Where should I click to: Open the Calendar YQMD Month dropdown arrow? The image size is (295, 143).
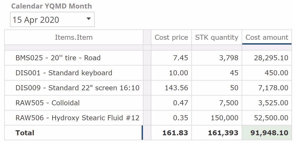88,19
